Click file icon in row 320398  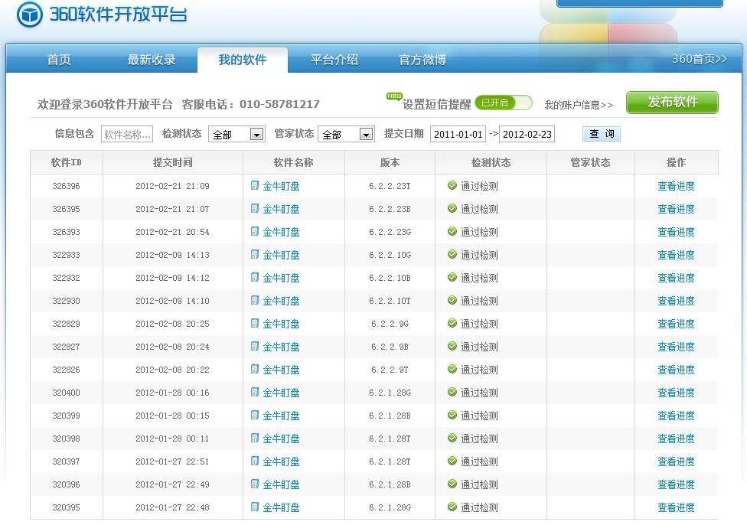(255, 438)
